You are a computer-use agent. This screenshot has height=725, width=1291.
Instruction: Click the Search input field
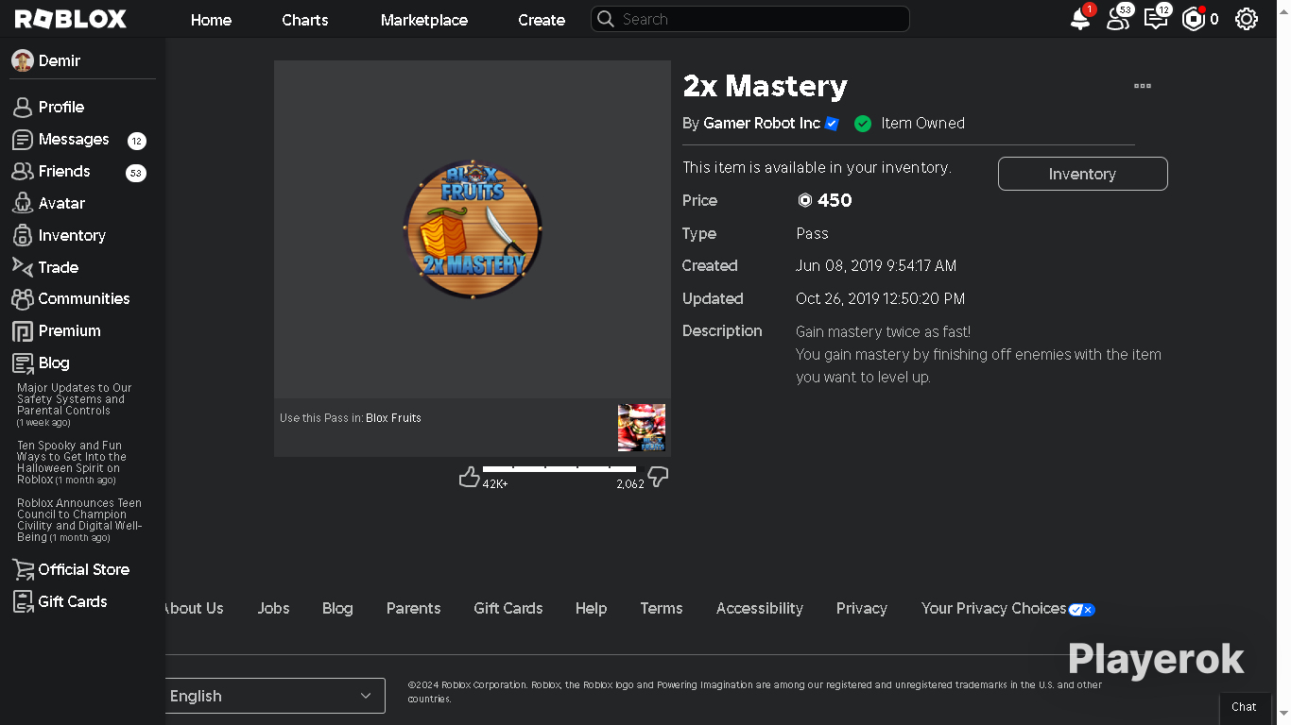(750, 19)
